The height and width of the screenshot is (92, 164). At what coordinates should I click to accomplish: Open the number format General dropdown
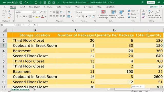tap(94, 12)
